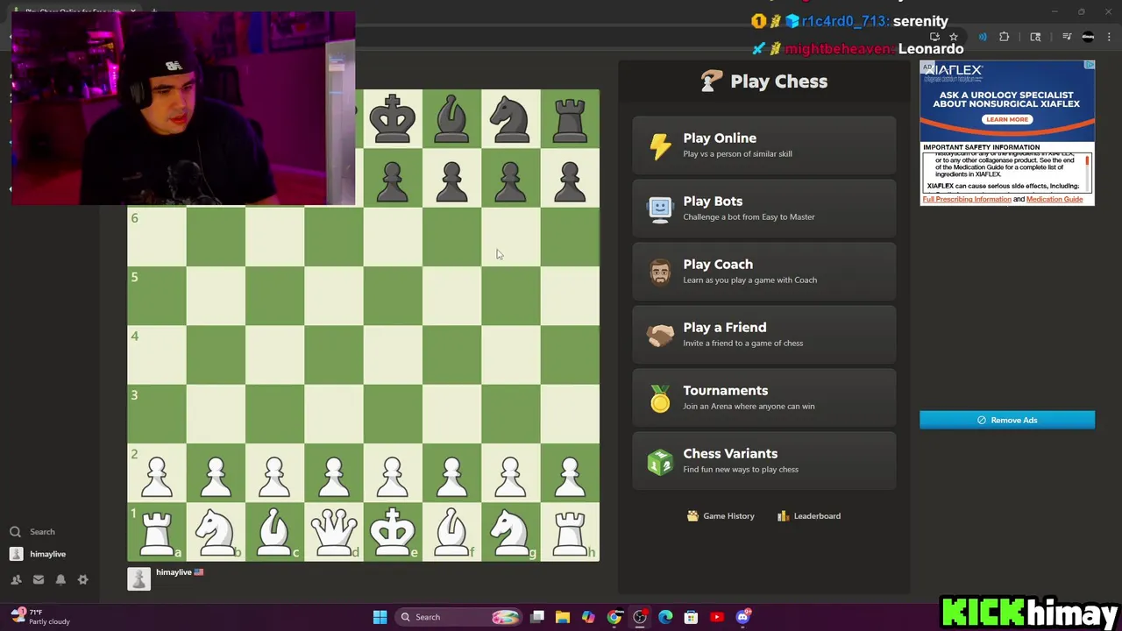
Task: Click the Windows taskbar Search box
Action: click(460, 617)
